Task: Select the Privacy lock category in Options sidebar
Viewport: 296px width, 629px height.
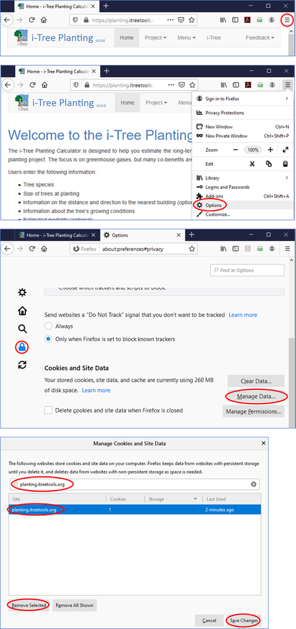Action: click(22, 347)
